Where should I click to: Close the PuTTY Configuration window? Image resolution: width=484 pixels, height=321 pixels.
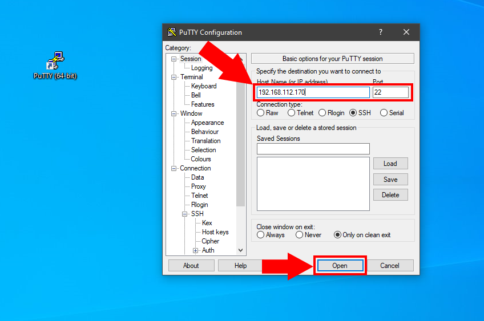406,32
